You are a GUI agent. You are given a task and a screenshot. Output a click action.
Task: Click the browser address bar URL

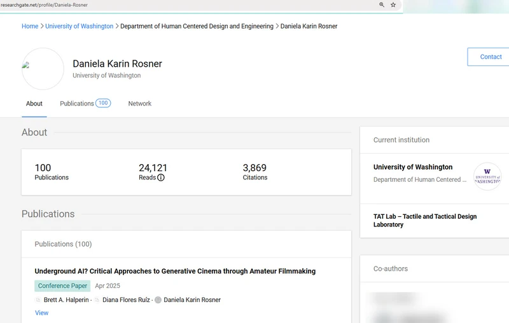click(x=44, y=5)
